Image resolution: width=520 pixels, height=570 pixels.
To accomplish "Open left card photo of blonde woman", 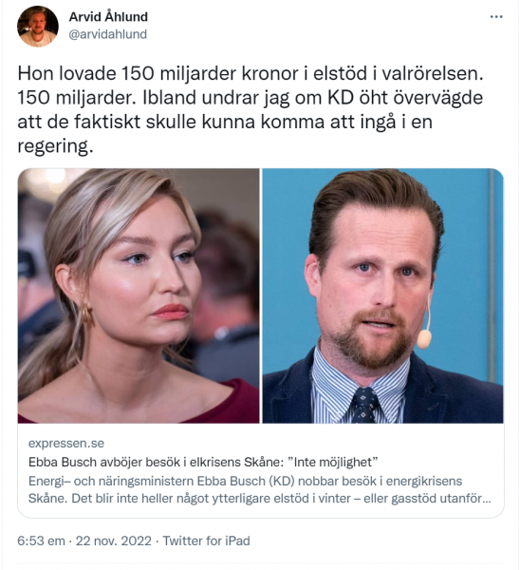I will tap(139, 295).
